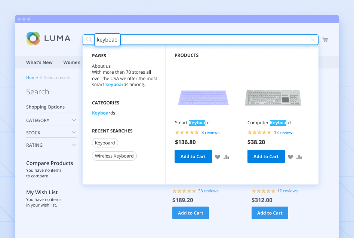
Task: Add Smart Keyboard to cart
Action: pos(193,156)
